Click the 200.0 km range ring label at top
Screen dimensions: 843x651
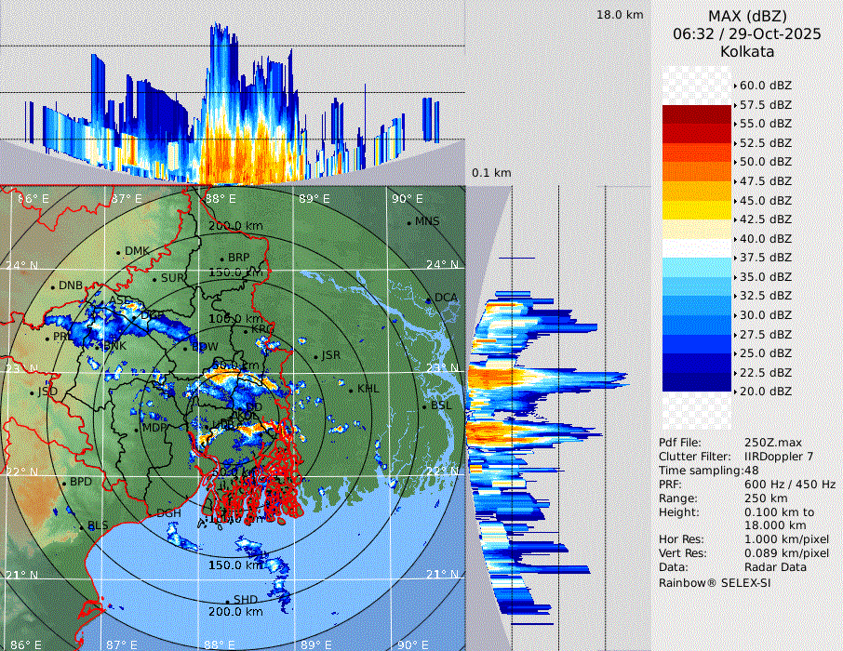tap(234, 226)
